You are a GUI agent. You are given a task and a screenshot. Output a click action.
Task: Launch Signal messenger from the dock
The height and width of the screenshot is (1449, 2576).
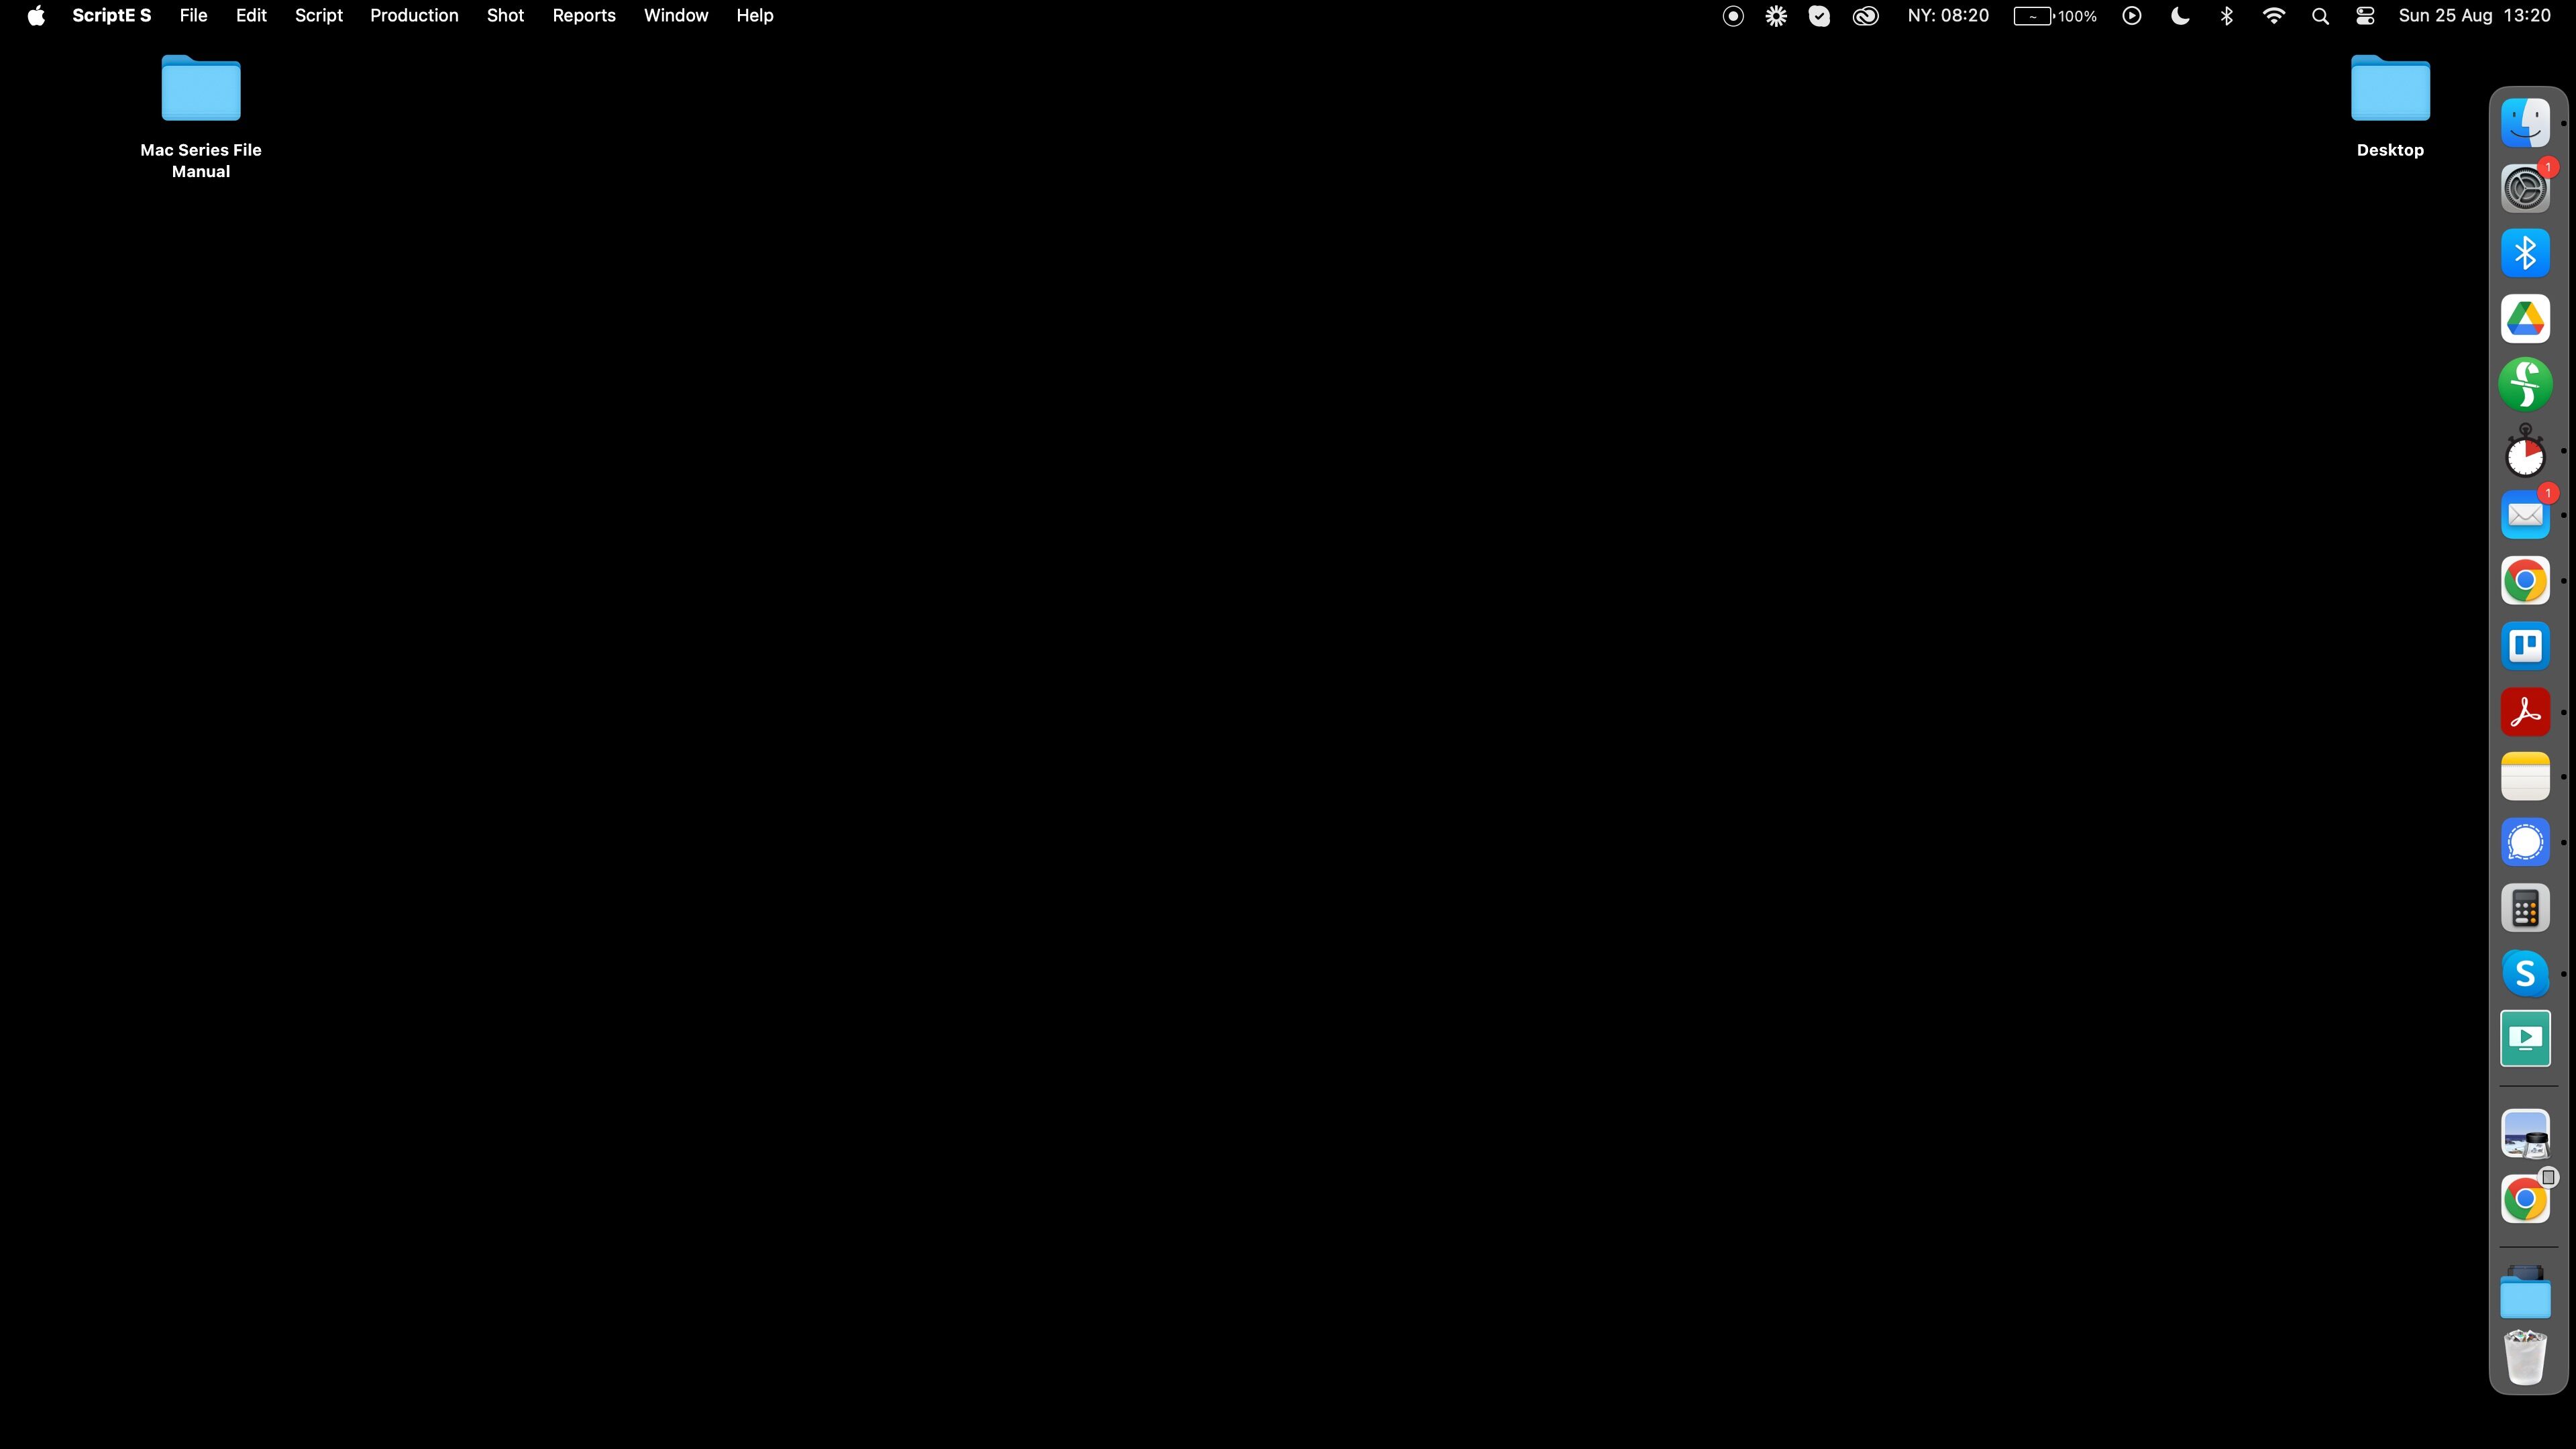2525,843
